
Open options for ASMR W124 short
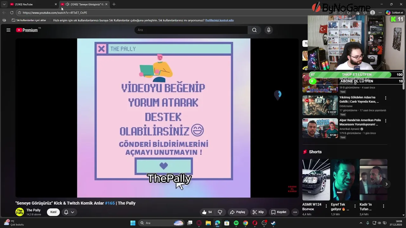pos(326,206)
